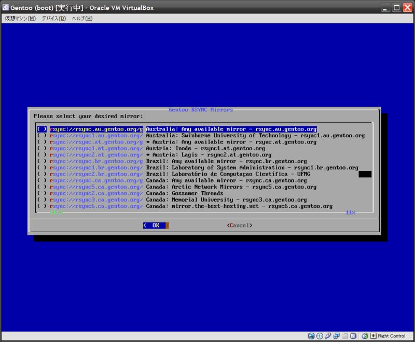Click rsync://rsync2.ca.gentoo.org URL text
Viewport: 415px width, 342px height.
tap(96, 193)
